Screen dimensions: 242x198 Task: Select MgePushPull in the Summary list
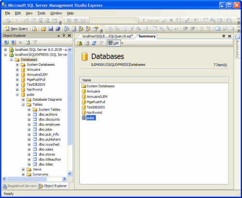pos(96,102)
